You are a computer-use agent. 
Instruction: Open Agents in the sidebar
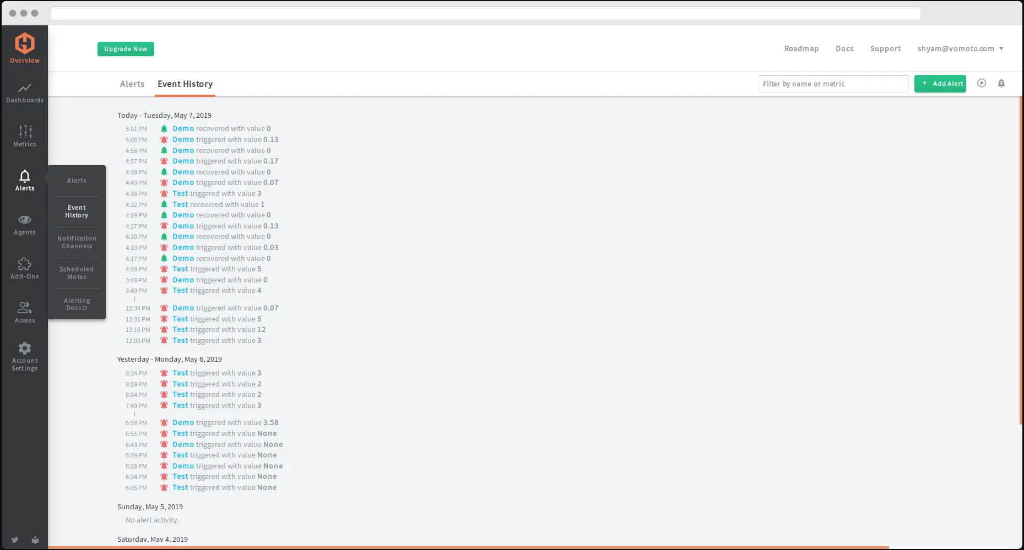25,225
